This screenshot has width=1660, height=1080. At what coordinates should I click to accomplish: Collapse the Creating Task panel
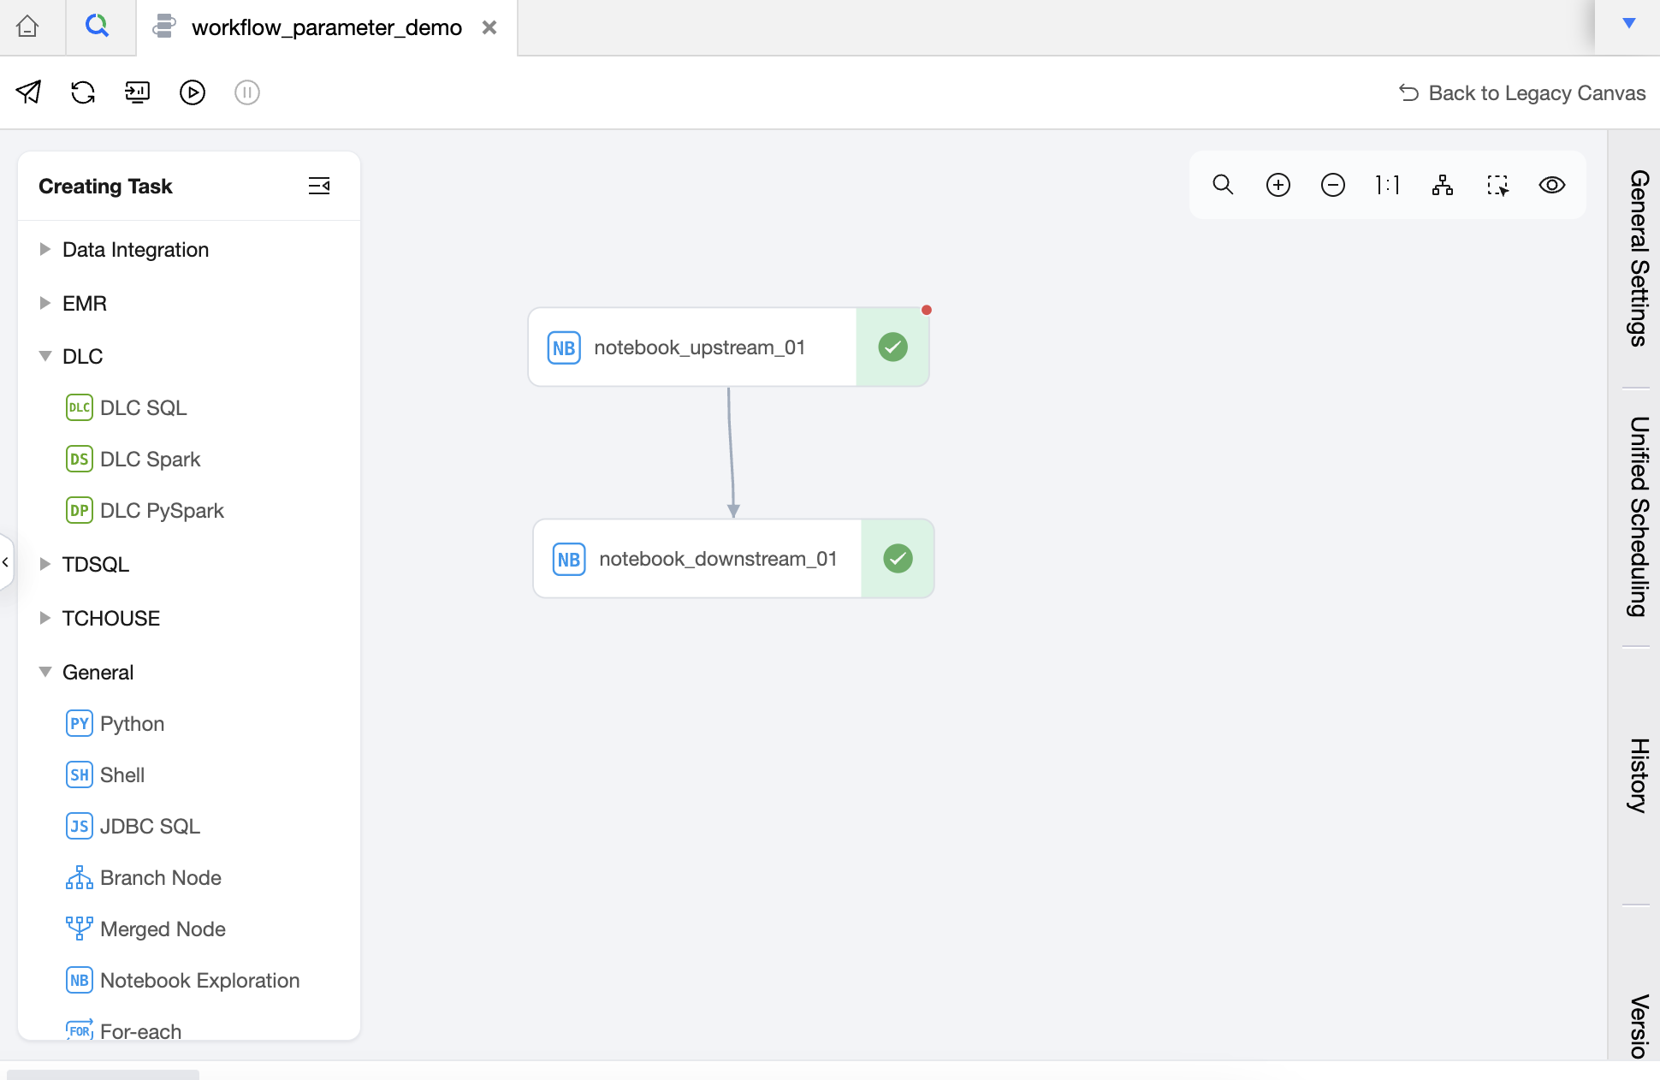(x=319, y=186)
